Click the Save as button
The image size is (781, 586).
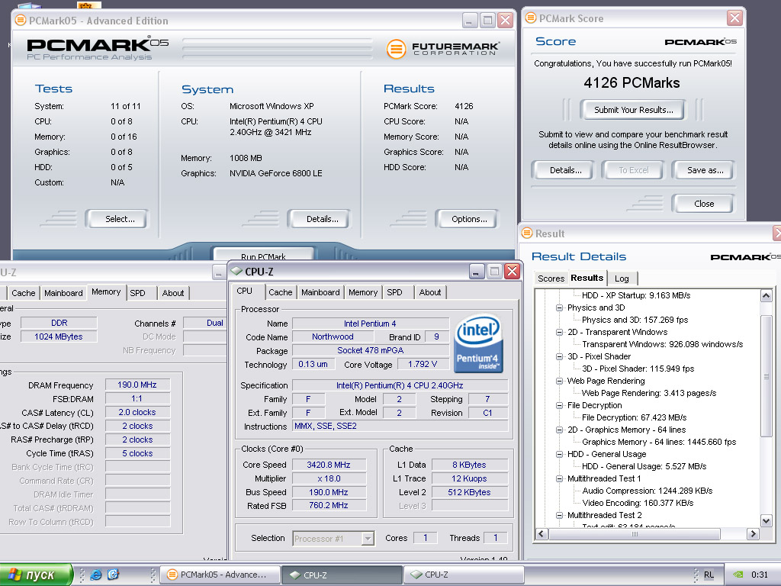tap(704, 170)
